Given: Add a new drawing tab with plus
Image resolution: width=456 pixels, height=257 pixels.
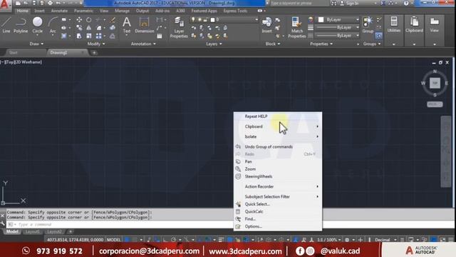Looking at the screenshot, I should click(94, 53).
